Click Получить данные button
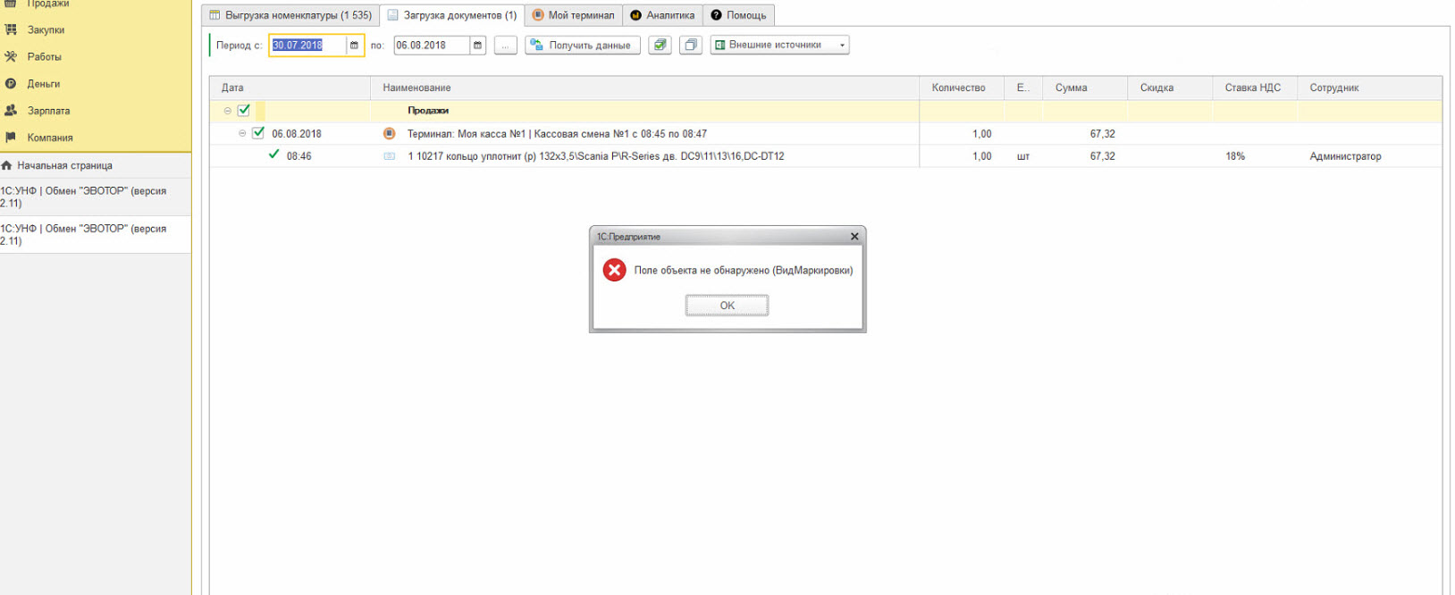This screenshot has height=595, width=1455. [x=582, y=46]
